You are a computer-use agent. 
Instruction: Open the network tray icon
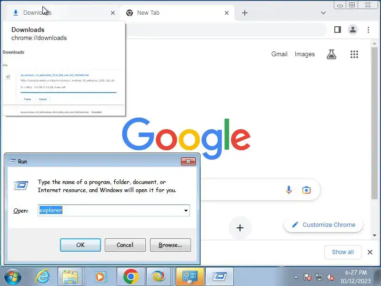coord(319,277)
